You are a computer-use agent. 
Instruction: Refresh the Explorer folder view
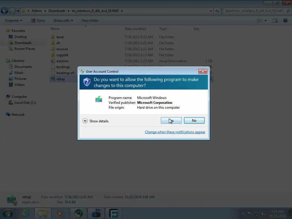[217, 11]
